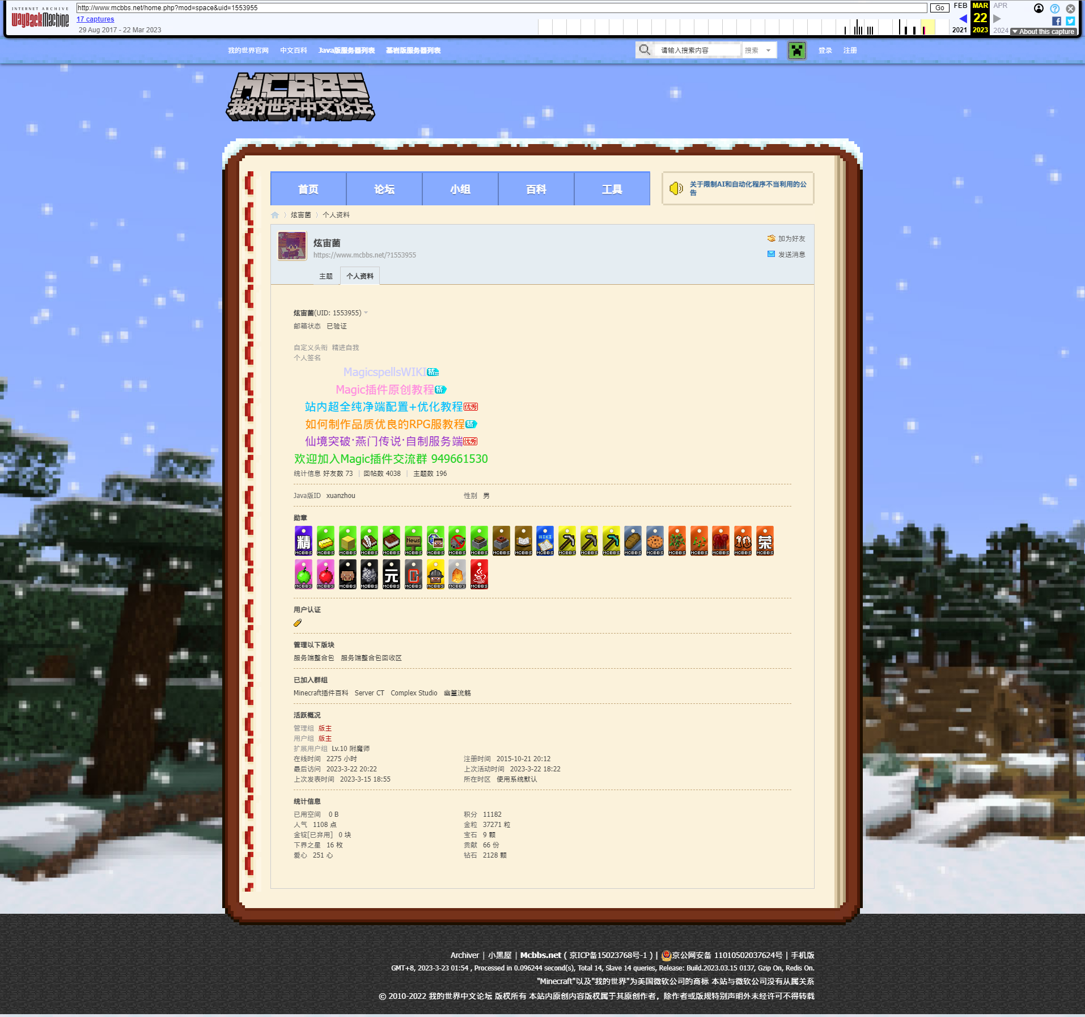The image size is (1085, 1017).
Task: Open 如何制作品质优良的RPG服教程 link
Action: (x=385, y=424)
